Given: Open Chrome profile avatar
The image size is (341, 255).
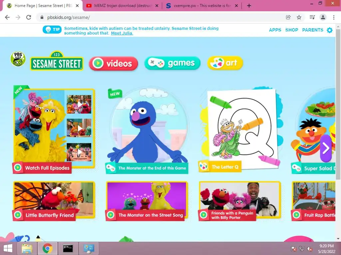Looking at the screenshot, I should pos(323,17).
